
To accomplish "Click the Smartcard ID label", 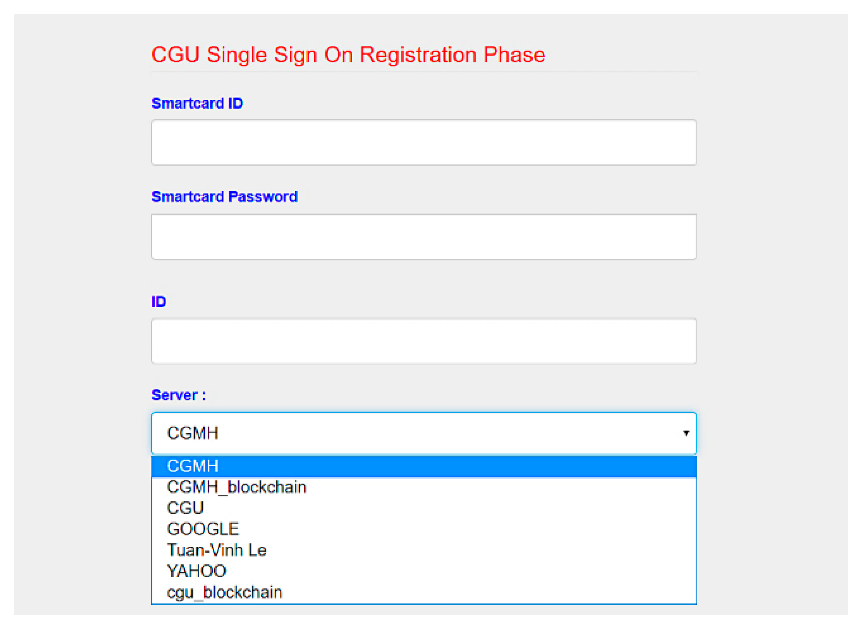I will (197, 103).
